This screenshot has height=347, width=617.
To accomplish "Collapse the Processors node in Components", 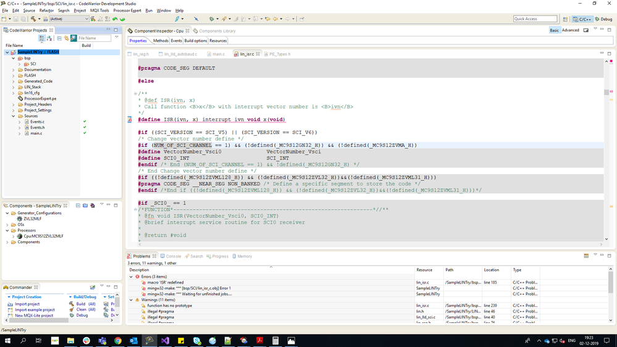I will [7, 230].
